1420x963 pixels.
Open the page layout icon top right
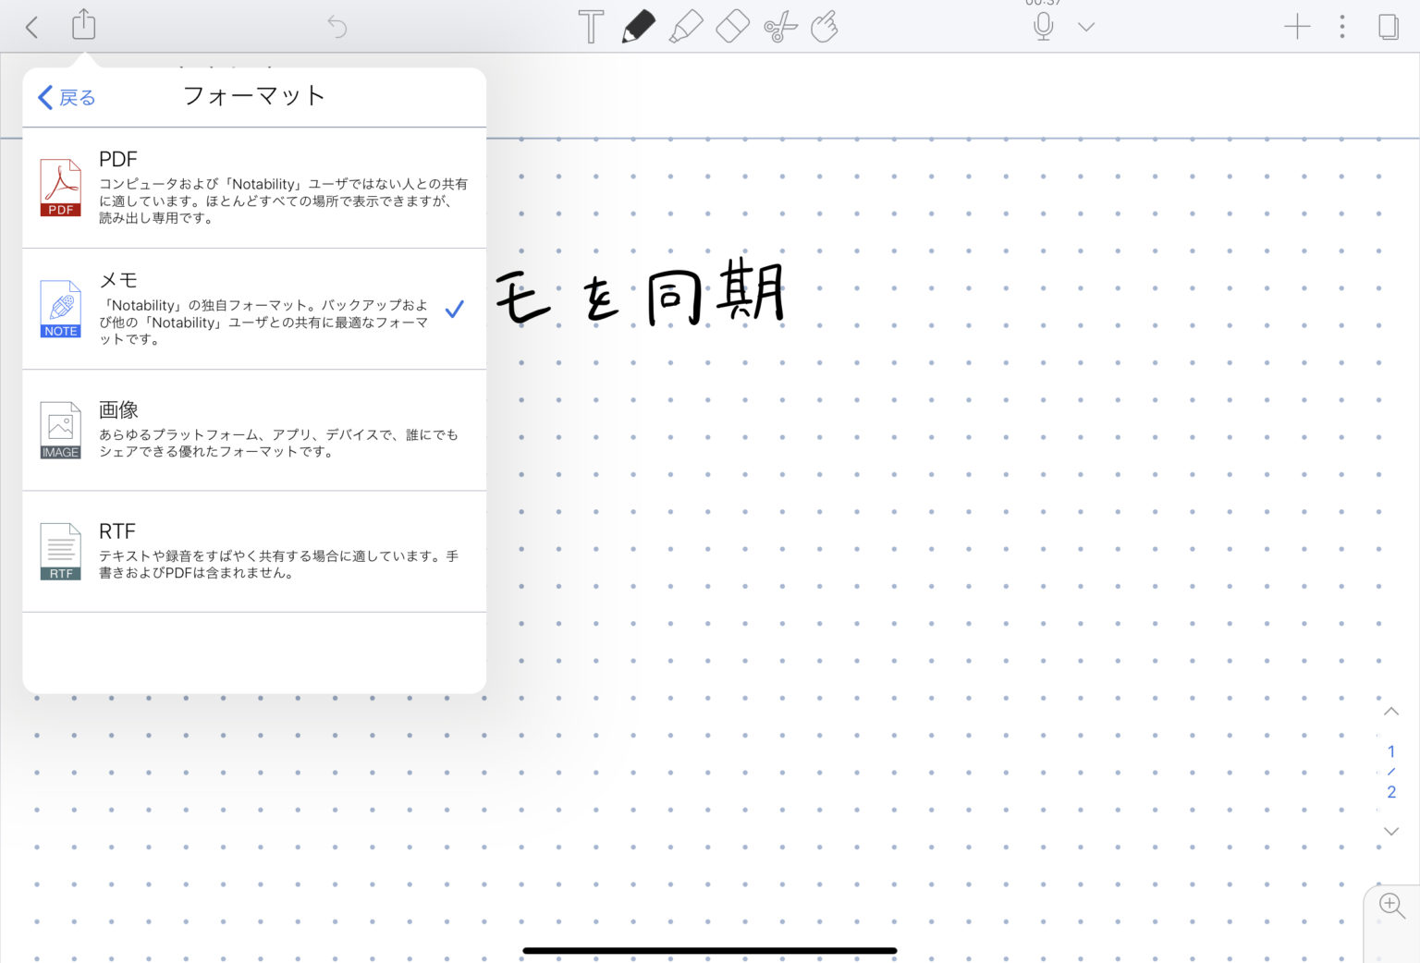click(x=1388, y=26)
